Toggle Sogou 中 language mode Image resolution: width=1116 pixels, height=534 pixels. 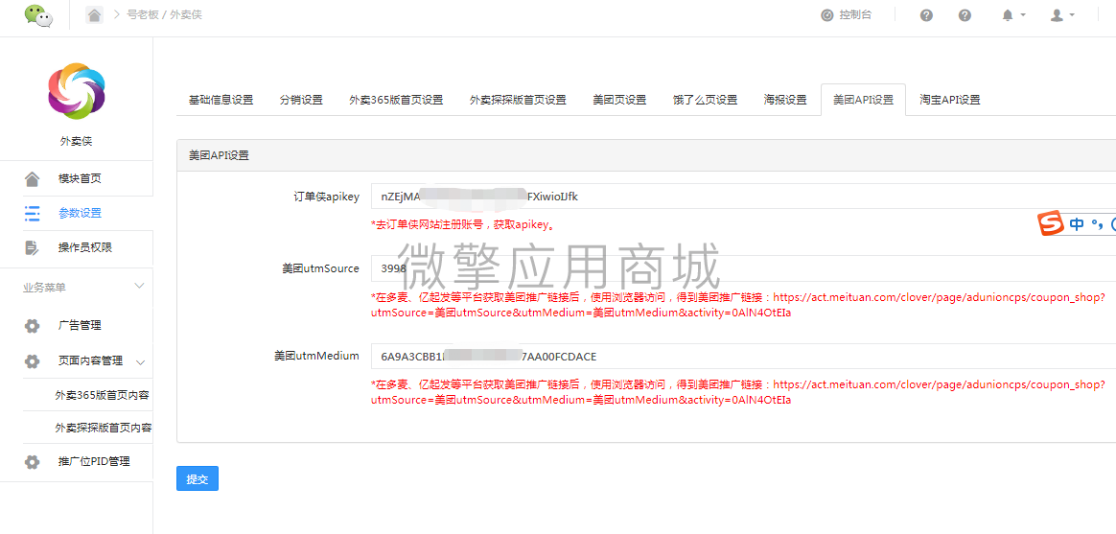1077,224
